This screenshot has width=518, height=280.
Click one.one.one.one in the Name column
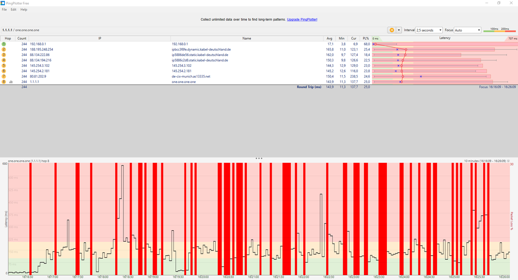[184, 81]
